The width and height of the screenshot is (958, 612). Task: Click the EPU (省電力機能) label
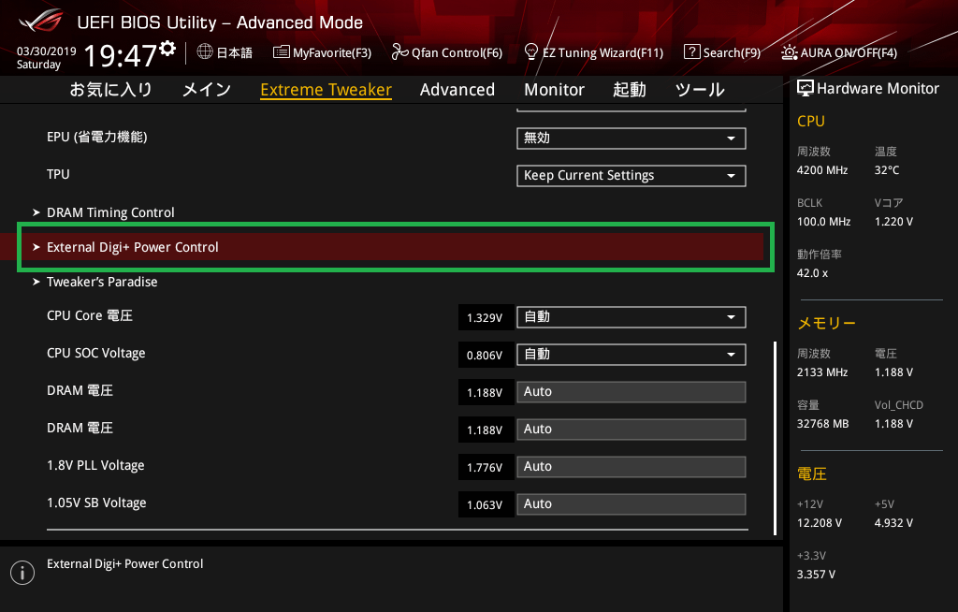[97, 137]
